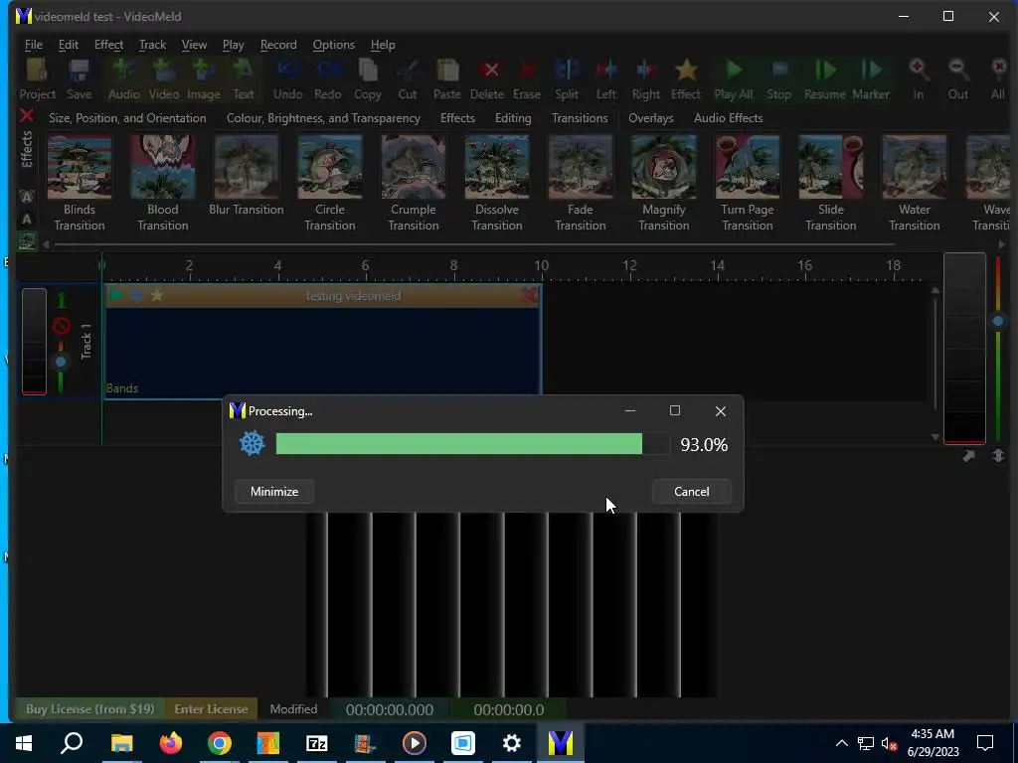Screen dimensions: 1018x763
Task: Click the Redo toolbar icon
Action: (328, 79)
